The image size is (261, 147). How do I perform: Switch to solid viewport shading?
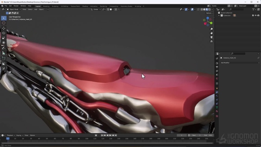tap(204, 10)
